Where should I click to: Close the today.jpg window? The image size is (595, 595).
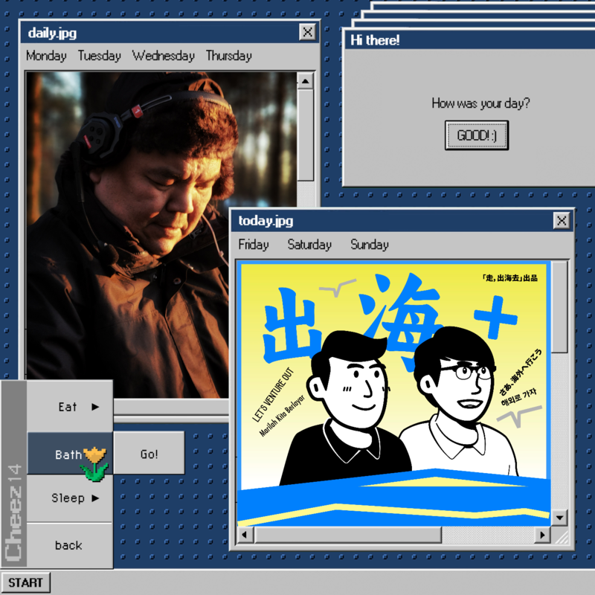[562, 221]
